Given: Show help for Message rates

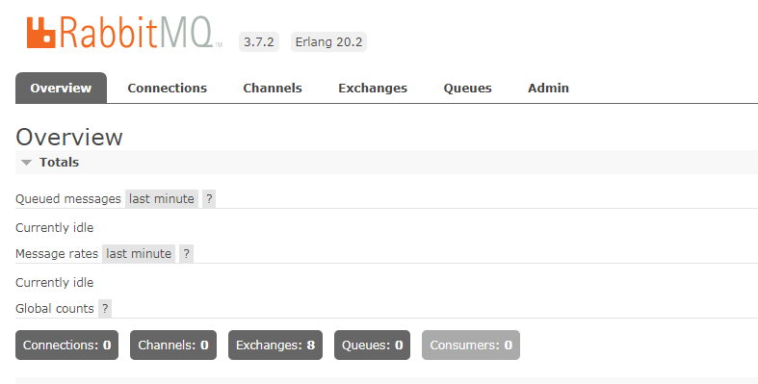Looking at the screenshot, I should (186, 253).
